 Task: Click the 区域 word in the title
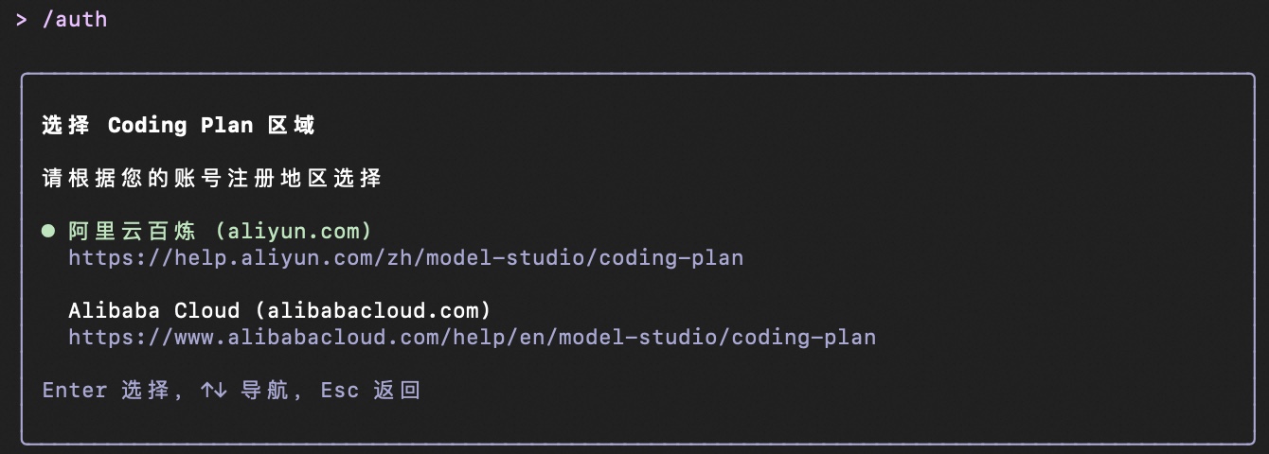coord(291,125)
